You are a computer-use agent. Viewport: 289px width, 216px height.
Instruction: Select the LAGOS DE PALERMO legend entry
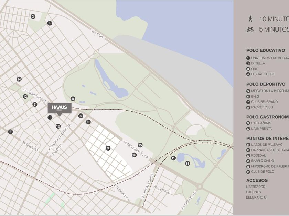[264, 145]
